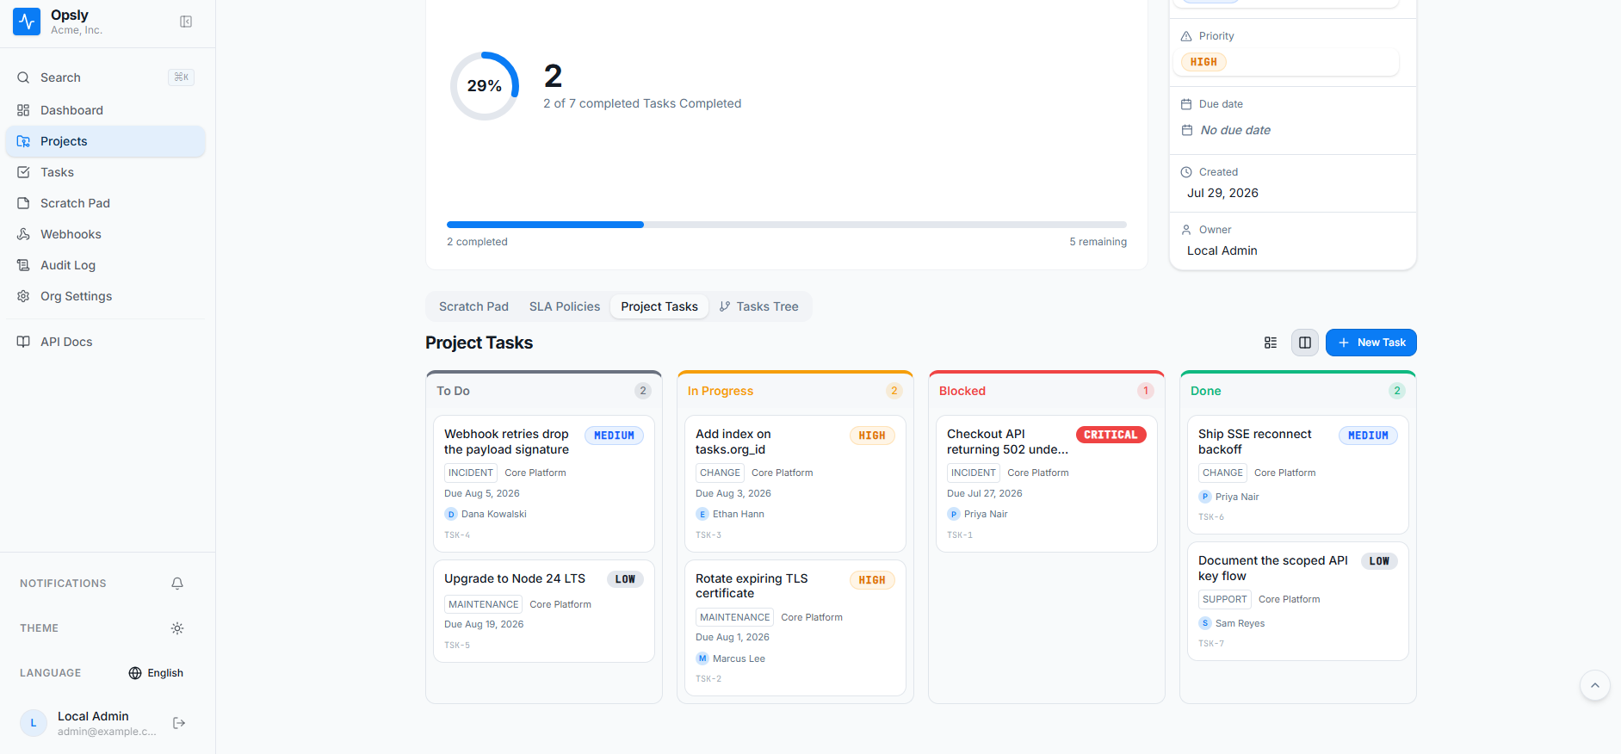The width and height of the screenshot is (1621, 754).
Task: Click Sam Reyes assignee avatar
Action: (x=1205, y=623)
